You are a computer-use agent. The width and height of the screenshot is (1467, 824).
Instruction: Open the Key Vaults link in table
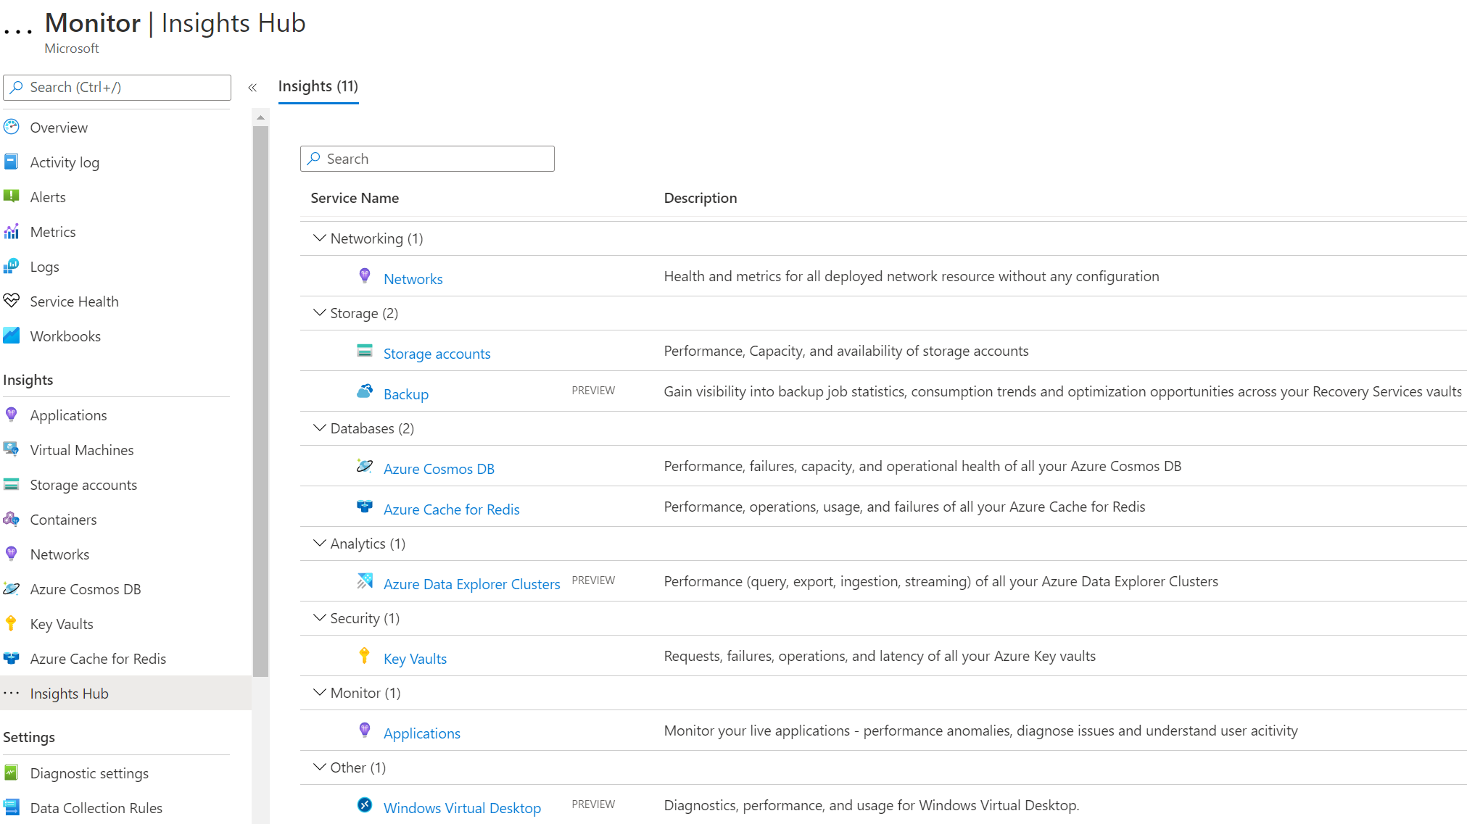[x=415, y=659]
